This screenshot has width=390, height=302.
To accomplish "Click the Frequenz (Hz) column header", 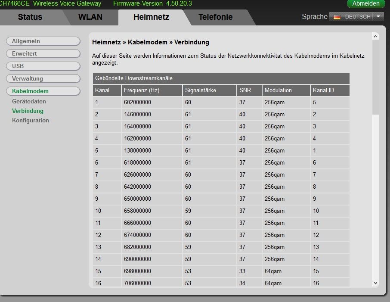I will 152,90.
